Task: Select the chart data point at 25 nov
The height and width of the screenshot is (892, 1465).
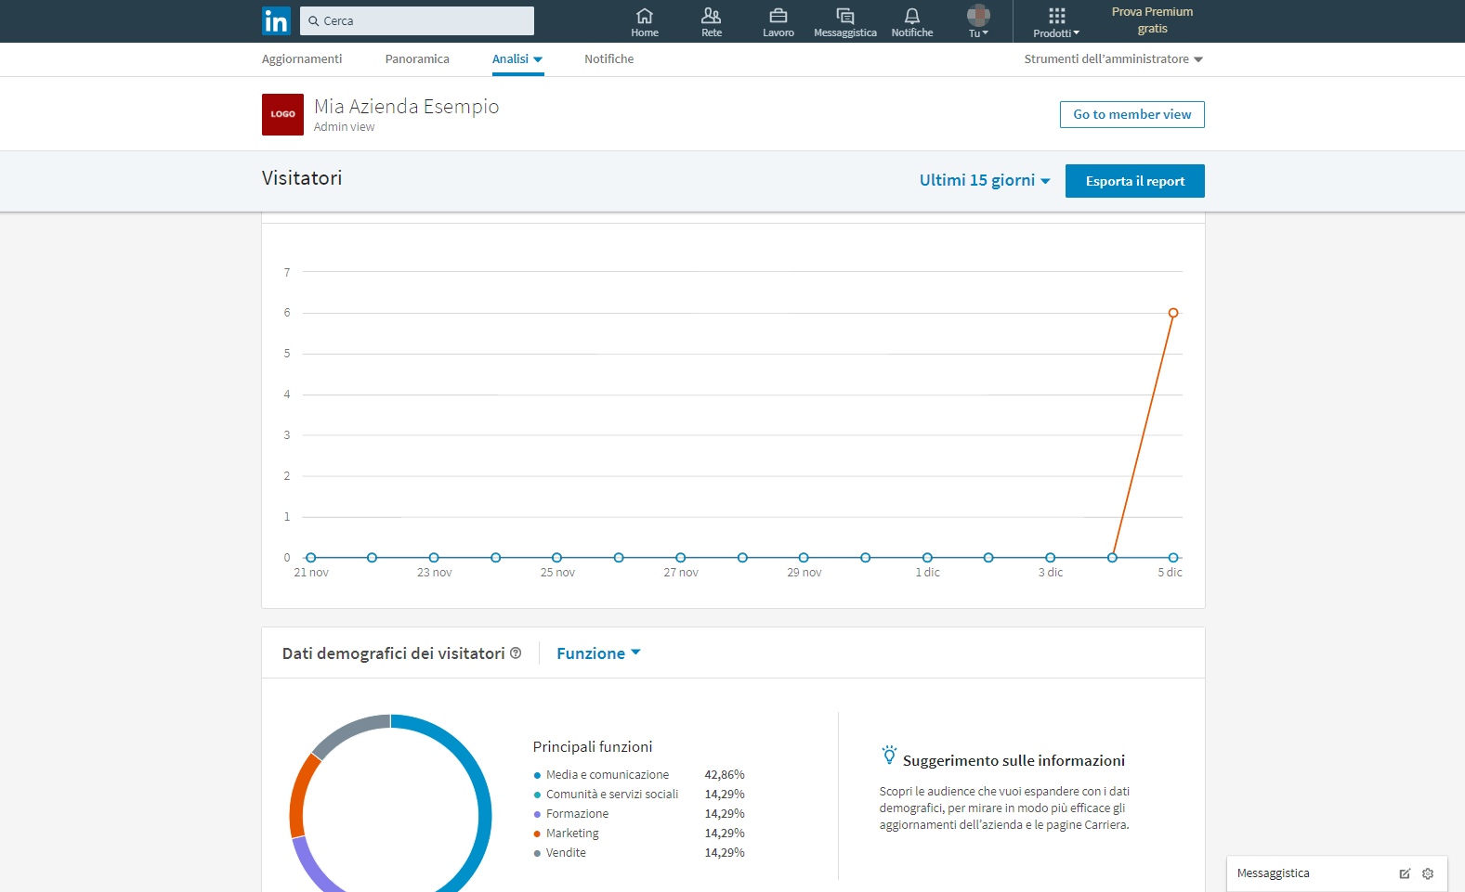Action: pos(557,558)
